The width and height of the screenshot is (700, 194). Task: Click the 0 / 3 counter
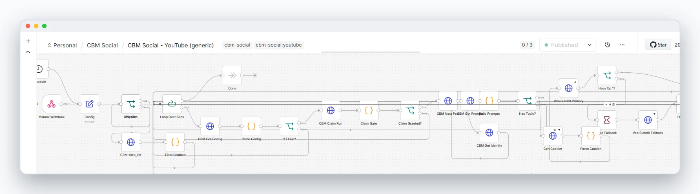point(527,45)
